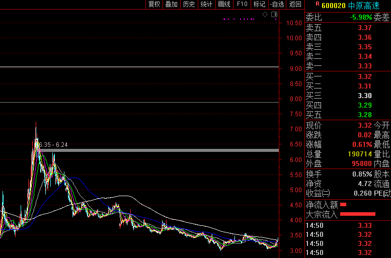This screenshot has height=258, width=391.
Task: Open the 历史 history view
Action: pos(189,4)
